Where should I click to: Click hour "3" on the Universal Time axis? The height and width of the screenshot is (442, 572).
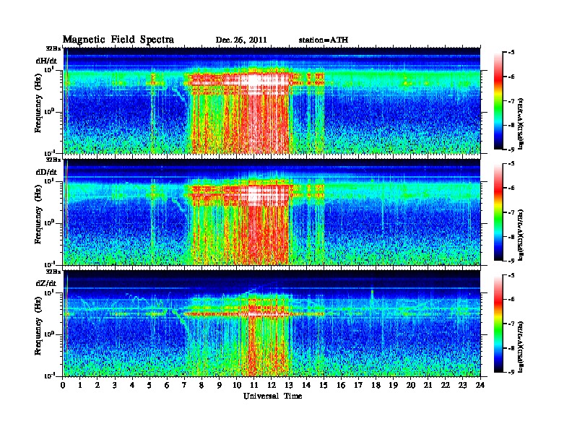tap(115, 385)
